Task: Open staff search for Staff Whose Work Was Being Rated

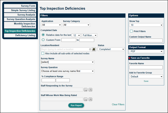Action: pyautogui.click(x=85, y=99)
